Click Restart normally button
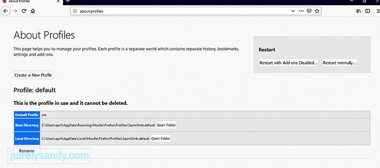Screen dimensions: 380x168 [x=340, y=63]
